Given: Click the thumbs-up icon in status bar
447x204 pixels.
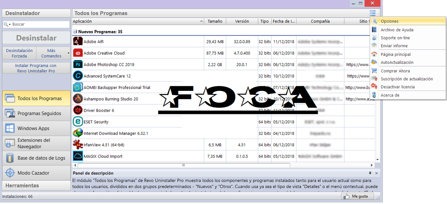Looking at the screenshot, I should click(x=347, y=196).
